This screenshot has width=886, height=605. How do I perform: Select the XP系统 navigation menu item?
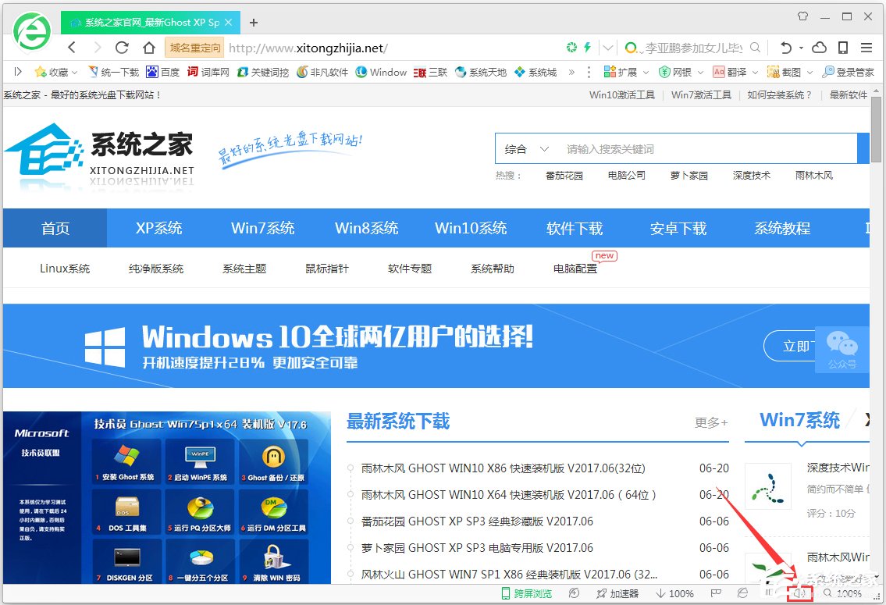coord(158,228)
